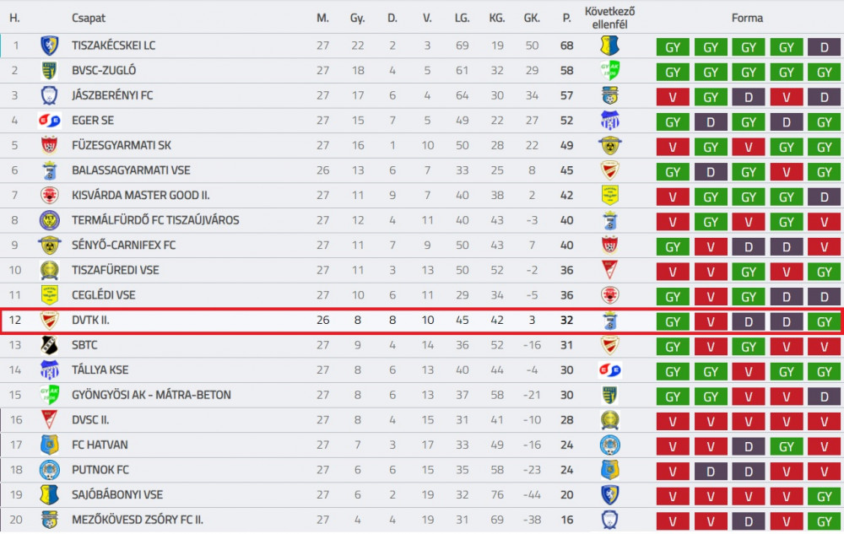The height and width of the screenshot is (534, 844).
Task: Open the Füzesgyarmati SK team link
Action: pyautogui.click(x=122, y=145)
